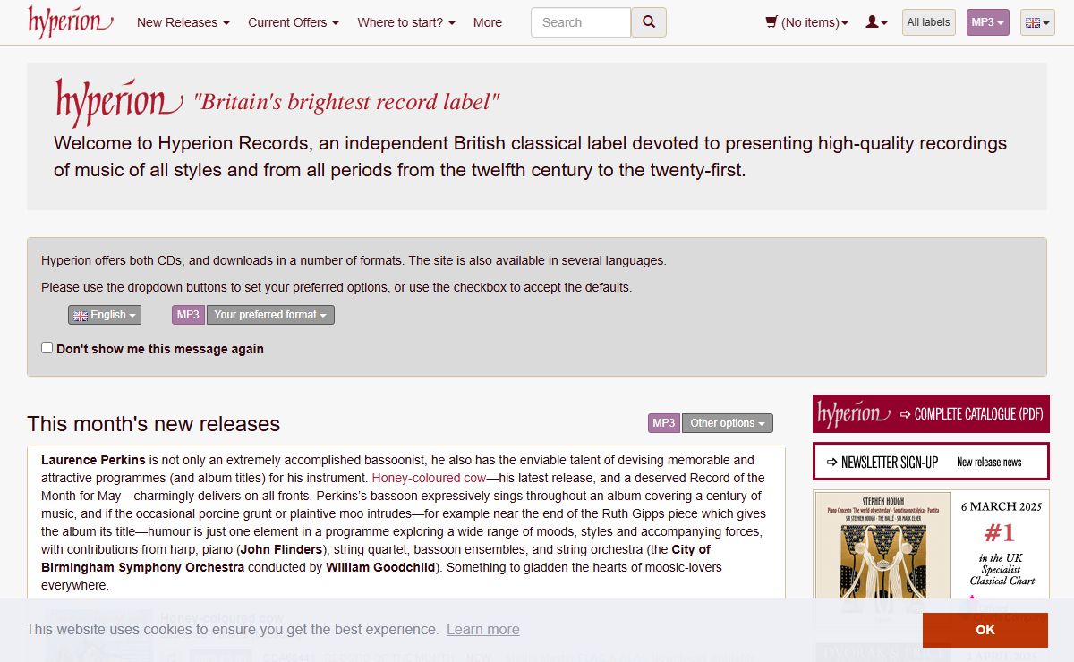Click the UK flag language icon in navbar

[1037, 22]
